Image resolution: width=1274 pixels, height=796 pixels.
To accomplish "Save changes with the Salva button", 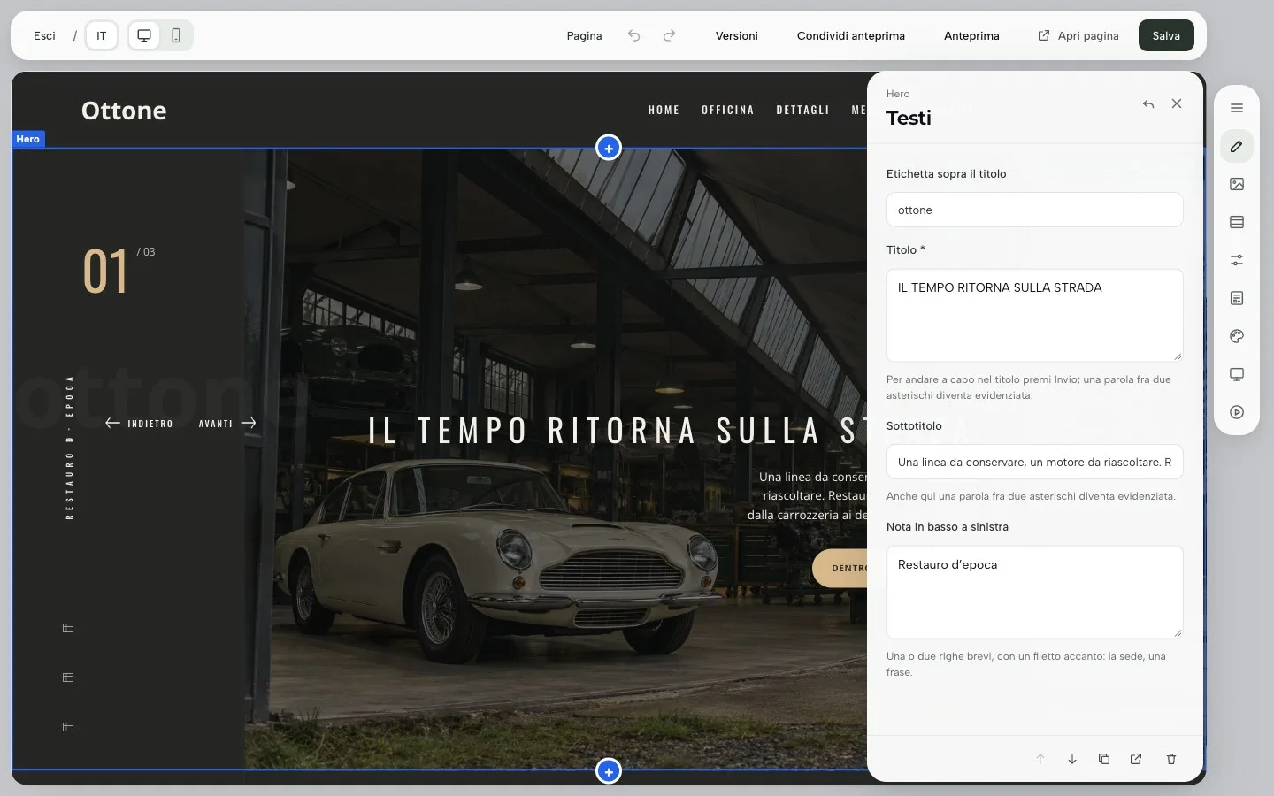I will (x=1166, y=35).
